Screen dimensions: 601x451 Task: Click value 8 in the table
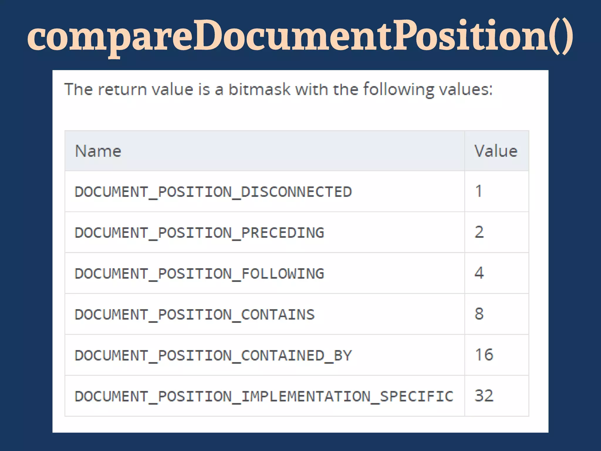pos(479,314)
